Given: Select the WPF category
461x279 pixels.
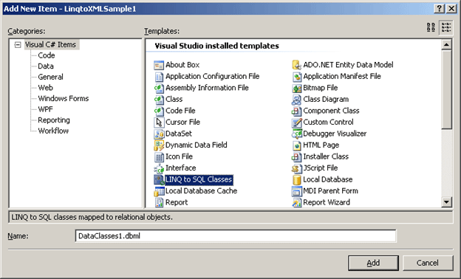Looking at the screenshot, I should (x=46, y=109).
